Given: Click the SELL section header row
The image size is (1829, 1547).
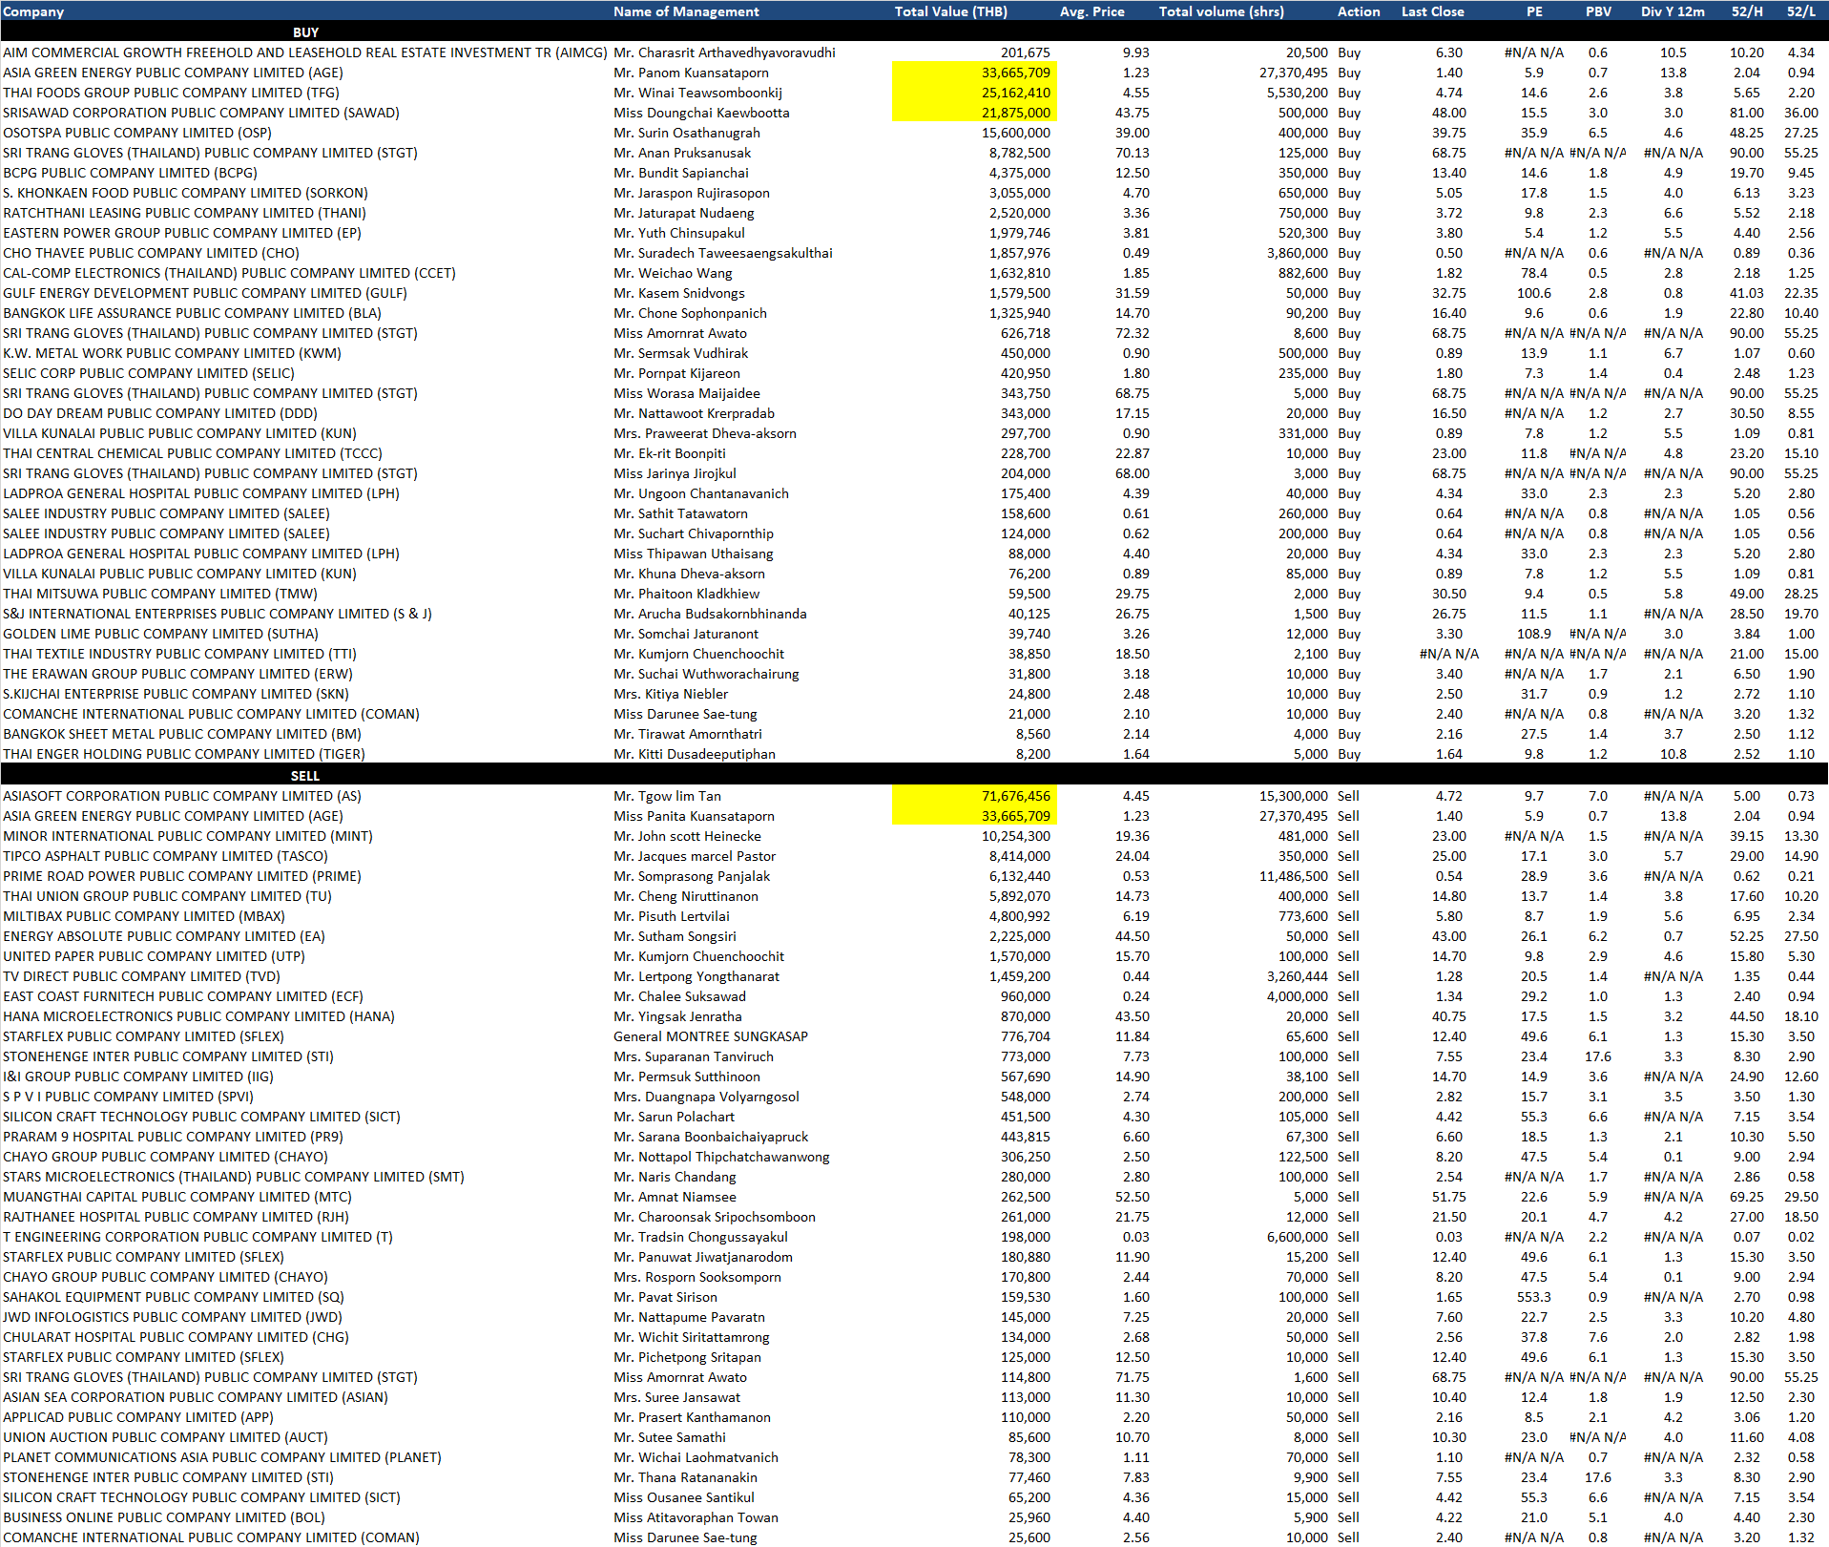Looking at the screenshot, I should (x=305, y=776).
